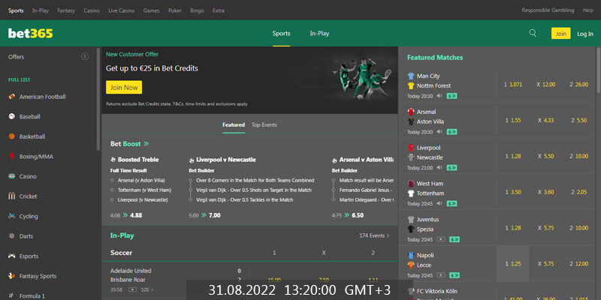The image size is (601, 300).
Task: Collapse the sidebar using Offers arrow
Action: coord(84,57)
